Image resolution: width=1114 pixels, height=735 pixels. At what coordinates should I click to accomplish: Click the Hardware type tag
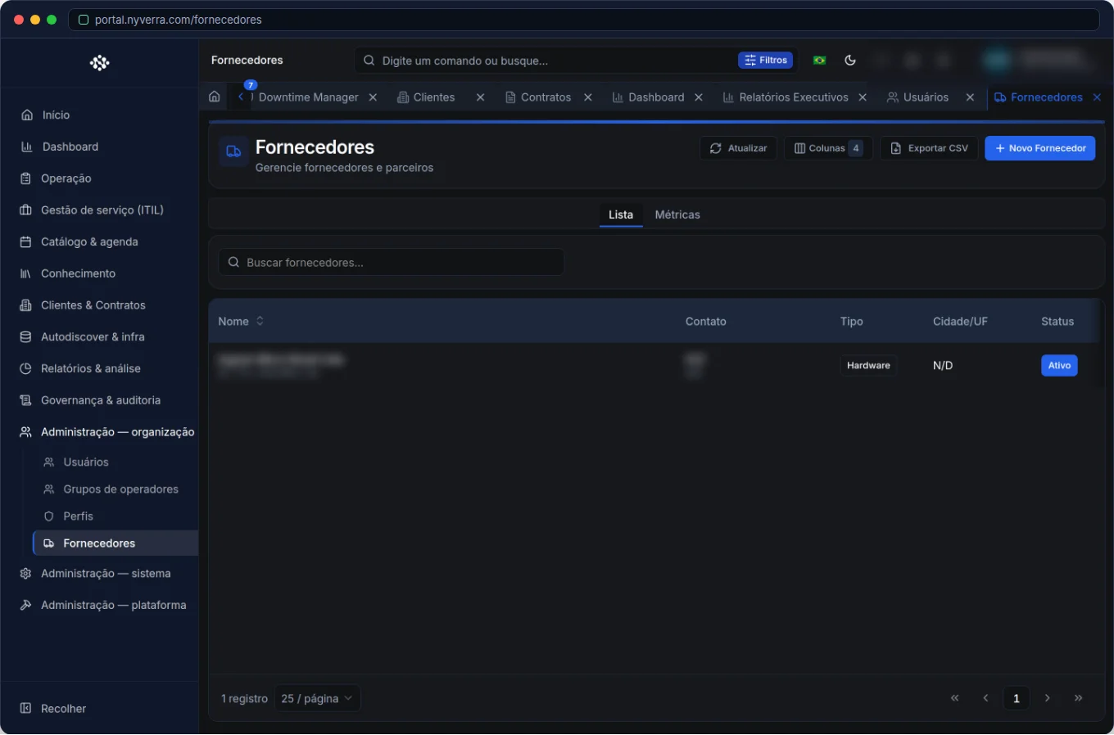point(868,365)
